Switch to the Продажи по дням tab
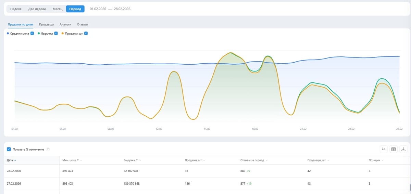The width and height of the screenshot is (411, 194). (x=21, y=25)
